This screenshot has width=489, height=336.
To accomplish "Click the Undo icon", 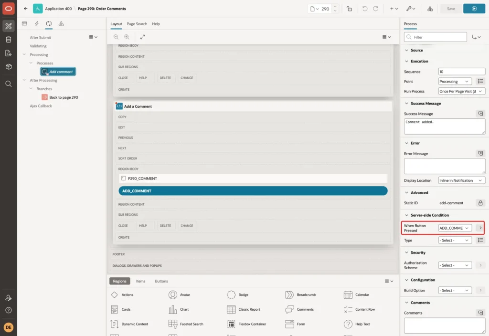I will click(x=364, y=9).
